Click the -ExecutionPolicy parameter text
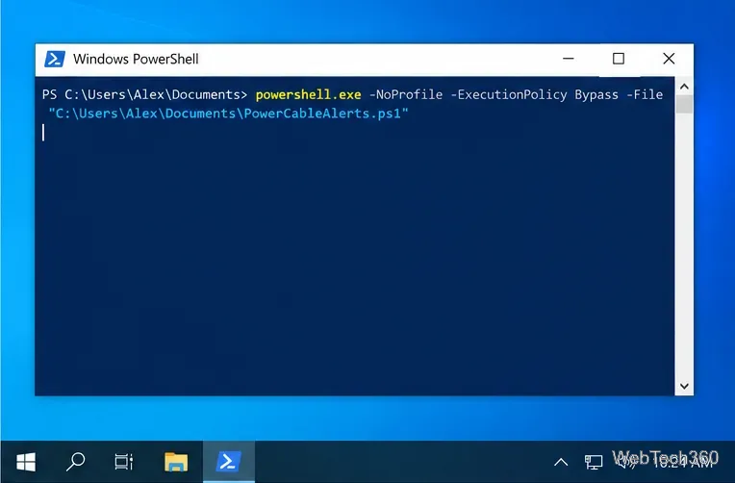The width and height of the screenshot is (735, 483). (509, 94)
